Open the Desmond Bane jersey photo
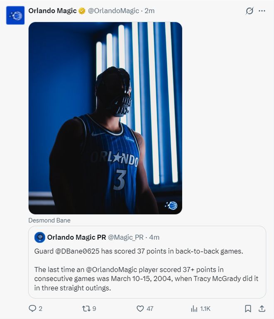The width and height of the screenshot is (274, 319). (105, 118)
